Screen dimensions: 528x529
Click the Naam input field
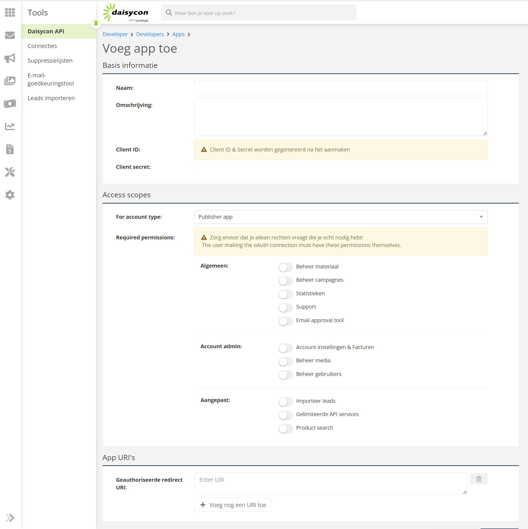[341, 88]
